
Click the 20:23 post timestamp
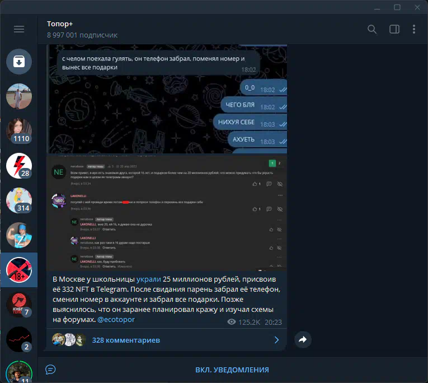[x=273, y=322]
